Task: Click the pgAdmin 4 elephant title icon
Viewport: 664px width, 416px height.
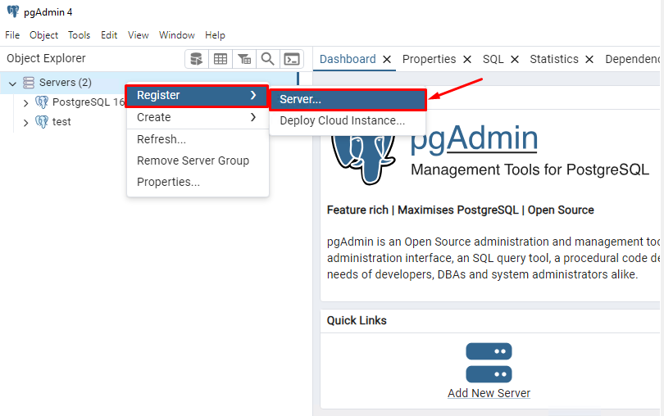Action: point(13,11)
